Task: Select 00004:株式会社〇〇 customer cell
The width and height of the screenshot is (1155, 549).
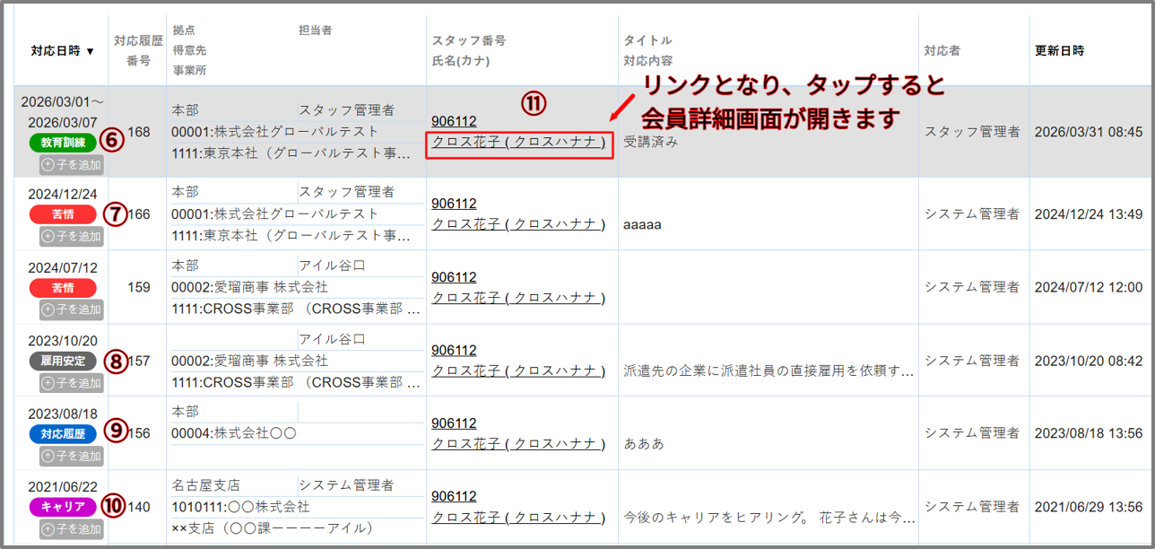Action: tap(234, 433)
